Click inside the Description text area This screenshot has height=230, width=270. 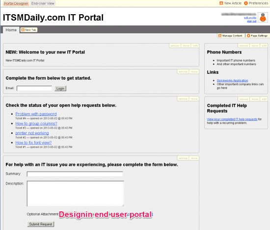pyautogui.click(x=76, y=193)
